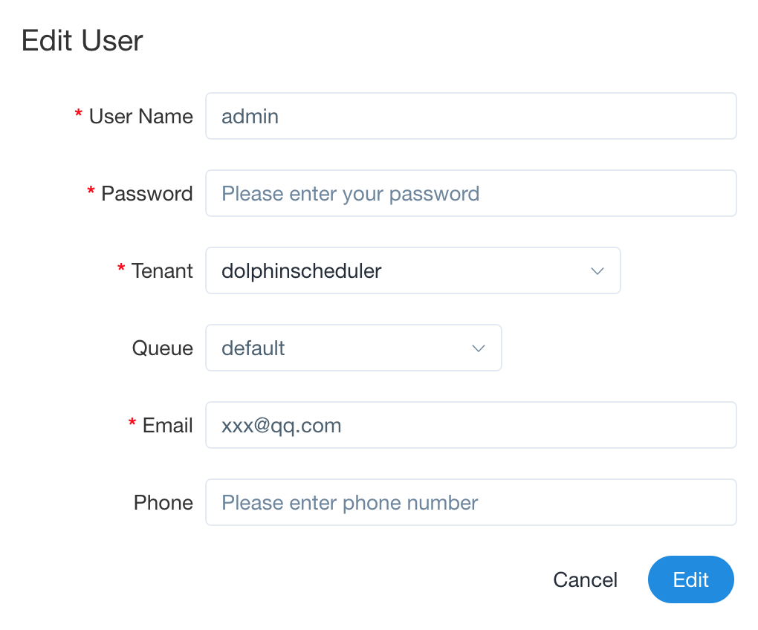This screenshot has height=630, width=758.
Task: Click the Password label text
Action: pyautogui.click(x=146, y=194)
